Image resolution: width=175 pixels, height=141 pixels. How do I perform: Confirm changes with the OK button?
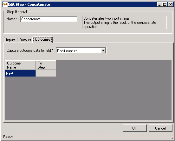point(135,128)
